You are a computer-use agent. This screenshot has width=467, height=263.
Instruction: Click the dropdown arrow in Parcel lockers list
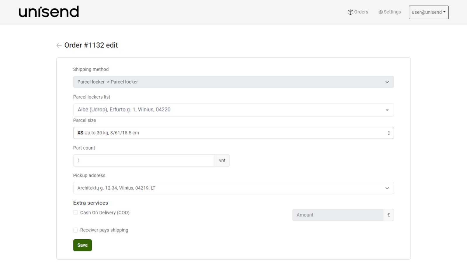[387, 110]
